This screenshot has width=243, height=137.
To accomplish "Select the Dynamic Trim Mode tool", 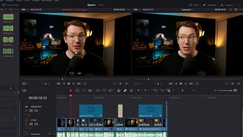I will [84, 91].
